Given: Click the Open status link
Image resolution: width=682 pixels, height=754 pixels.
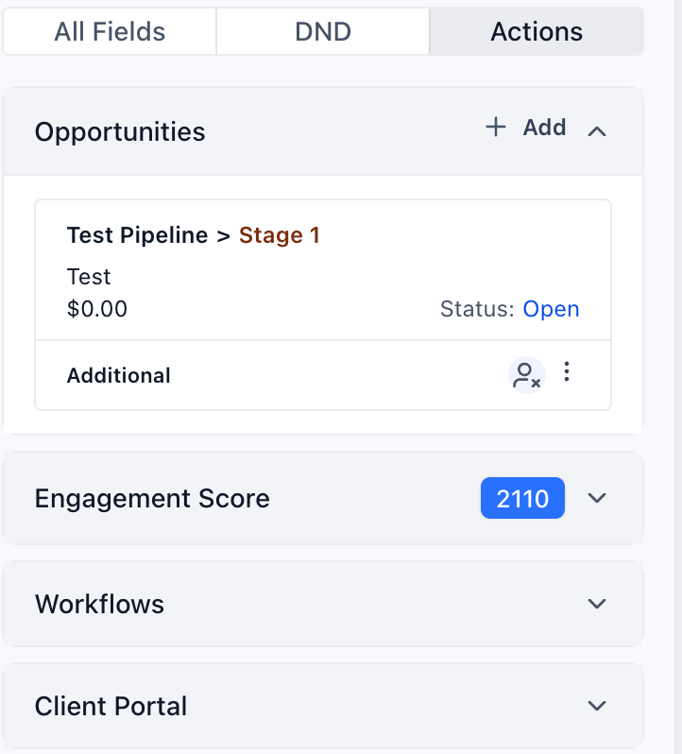Looking at the screenshot, I should pos(551,309).
